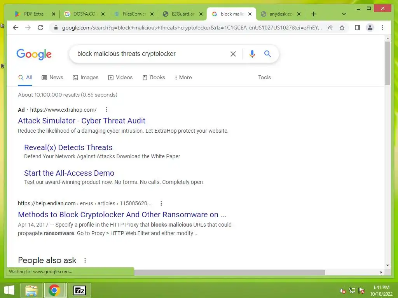Viewport: 398px width, 298px height.
Task: Open the Chrome side panel
Action: pyautogui.click(x=358, y=28)
